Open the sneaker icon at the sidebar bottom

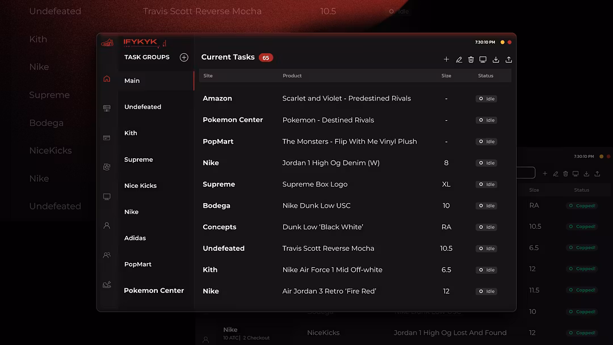pyautogui.click(x=107, y=284)
